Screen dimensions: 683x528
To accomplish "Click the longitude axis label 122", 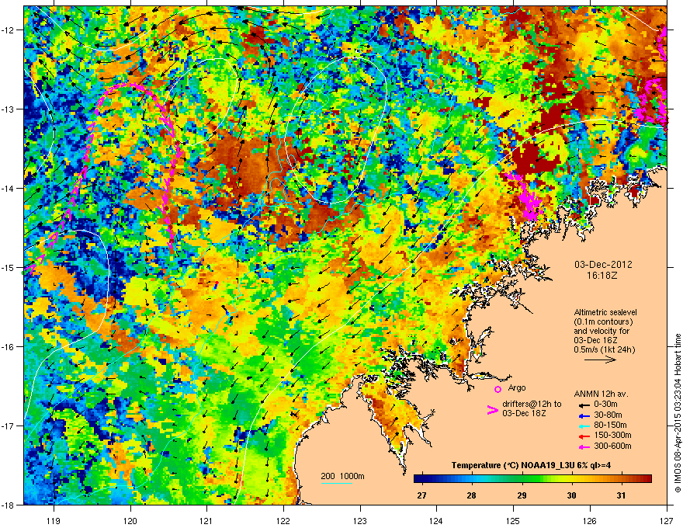I will click(x=283, y=520).
